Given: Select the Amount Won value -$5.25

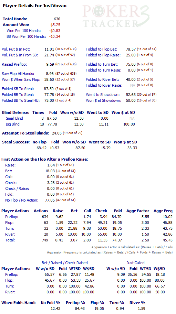Looking at the screenshot, I should (55, 25).
